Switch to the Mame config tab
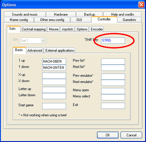 [x=19, y=20]
